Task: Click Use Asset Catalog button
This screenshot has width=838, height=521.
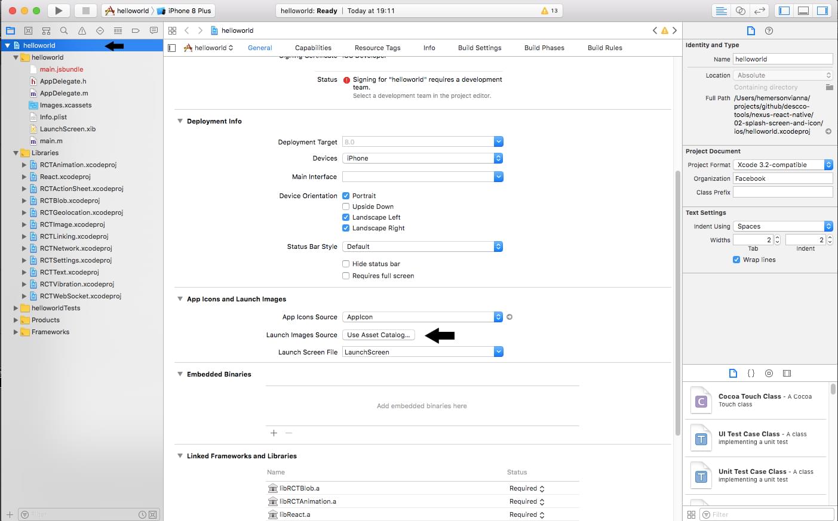Action: pos(379,335)
